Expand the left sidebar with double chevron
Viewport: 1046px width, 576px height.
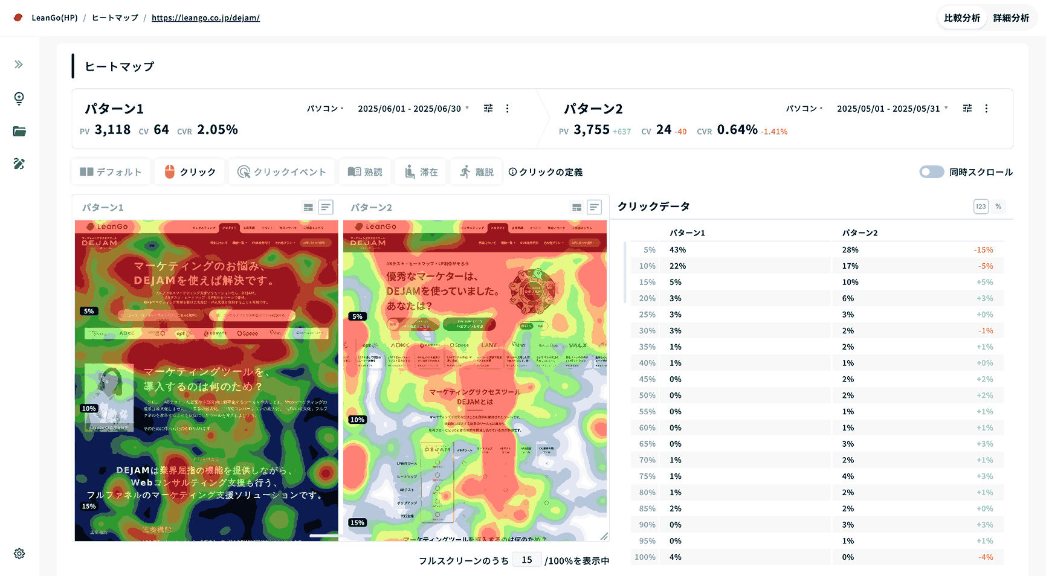[x=19, y=65]
